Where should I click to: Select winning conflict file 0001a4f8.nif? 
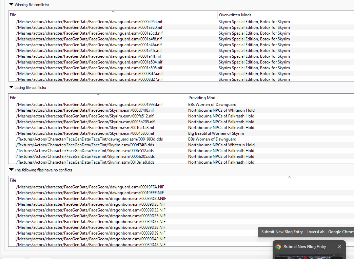89,39
